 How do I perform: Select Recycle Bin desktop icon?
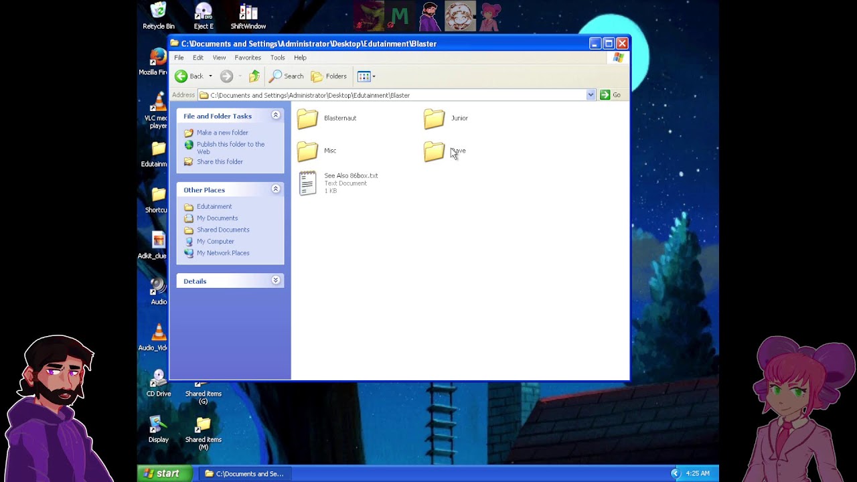(159, 16)
